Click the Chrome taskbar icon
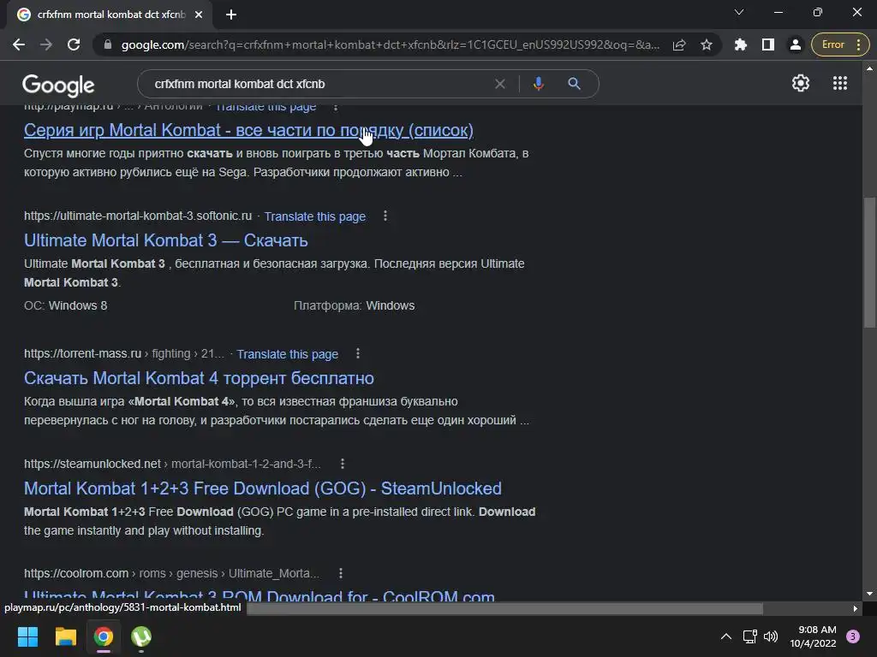This screenshot has height=657, width=877. pyautogui.click(x=104, y=636)
